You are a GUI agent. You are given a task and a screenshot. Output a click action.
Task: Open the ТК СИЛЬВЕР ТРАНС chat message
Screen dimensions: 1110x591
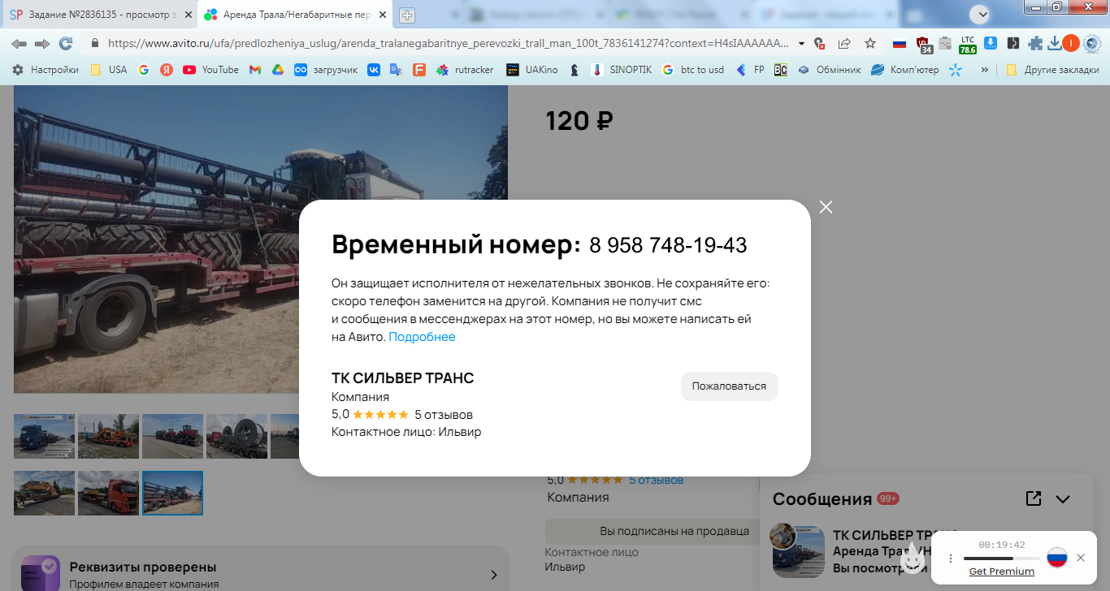tap(850, 550)
